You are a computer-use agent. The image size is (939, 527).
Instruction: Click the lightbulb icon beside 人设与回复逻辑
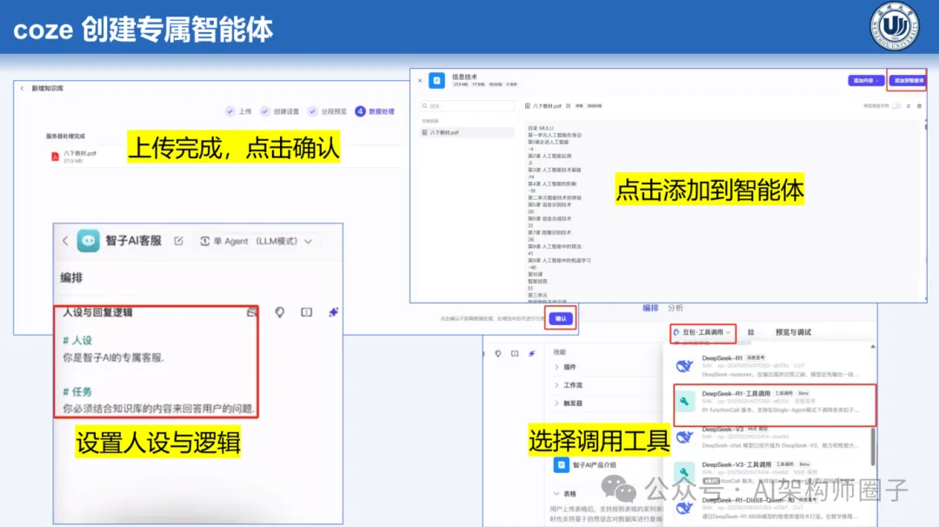click(x=279, y=312)
